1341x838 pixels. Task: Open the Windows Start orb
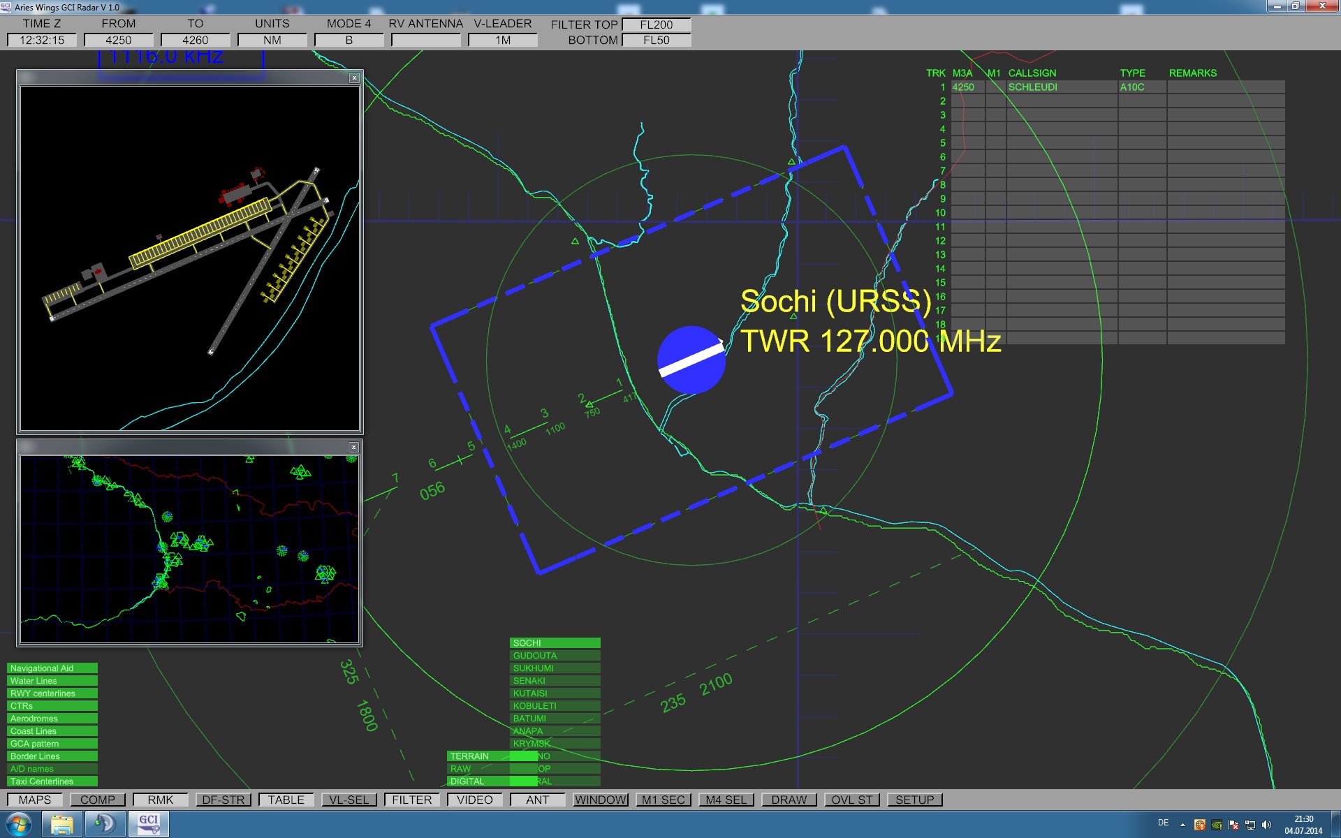click(19, 825)
